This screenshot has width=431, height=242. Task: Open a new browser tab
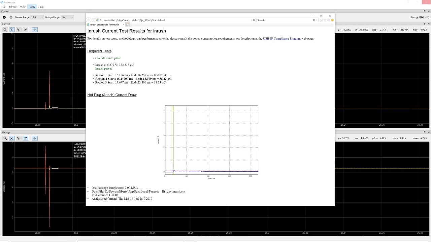[128, 25]
